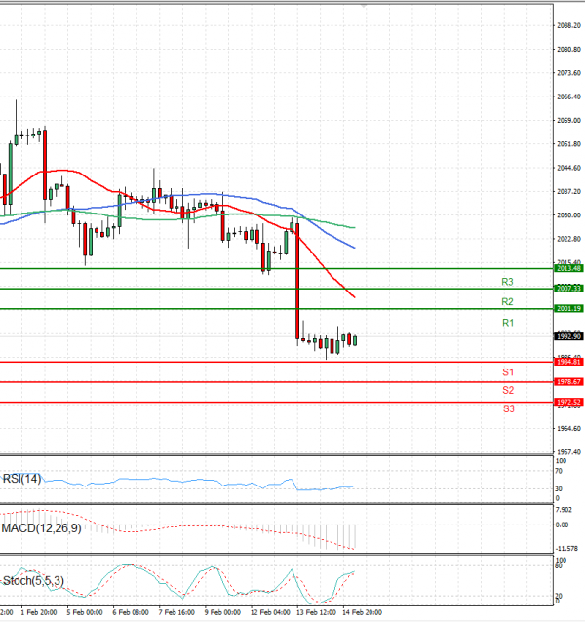Viewport: 585px width, 622px height.
Task: Click the MACD(12,26,9) indicator label
Action: tap(42, 528)
